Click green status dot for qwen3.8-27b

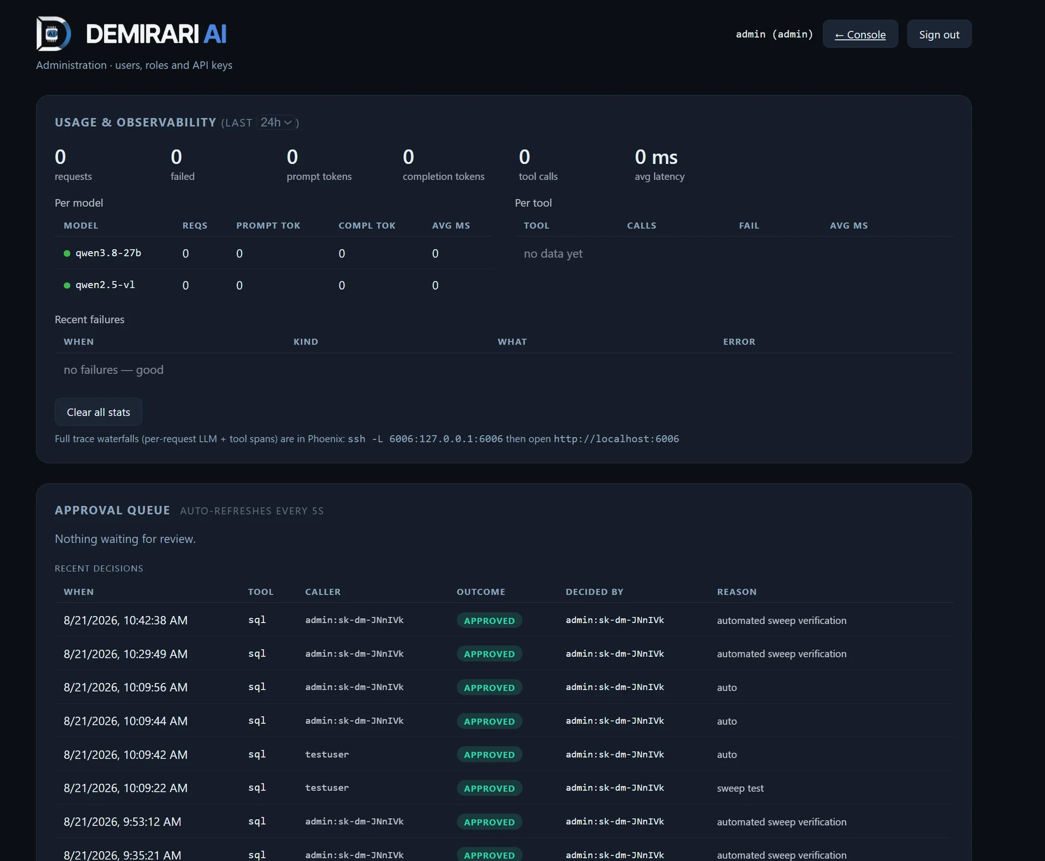tap(67, 254)
